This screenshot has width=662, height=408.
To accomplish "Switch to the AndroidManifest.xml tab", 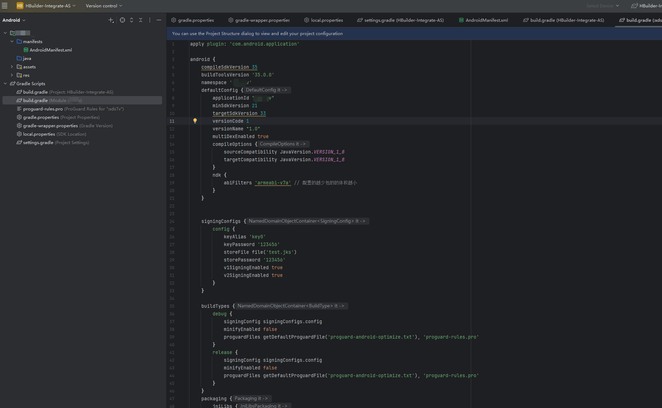I will [486, 20].
